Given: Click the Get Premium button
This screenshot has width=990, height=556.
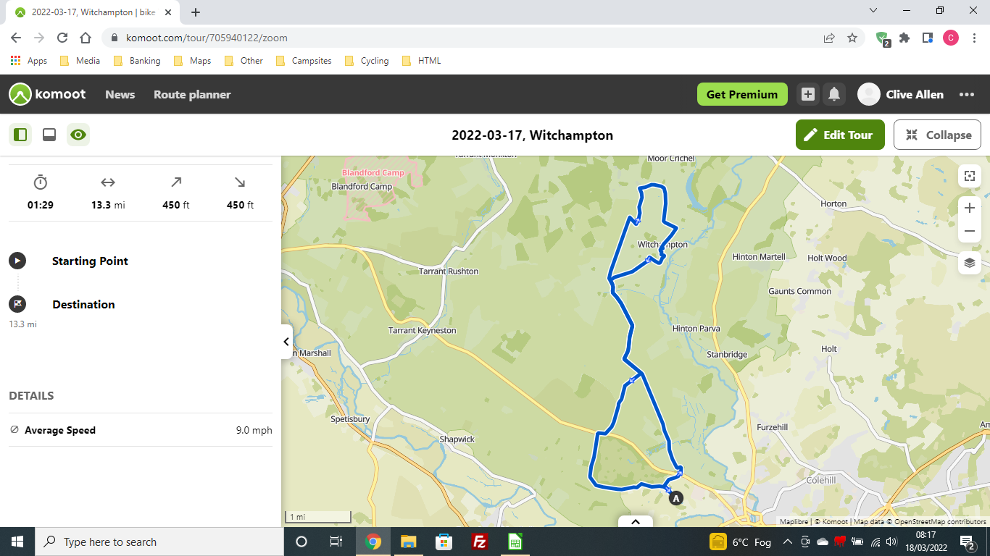Looking at the screenshot, I should [742, 94].
